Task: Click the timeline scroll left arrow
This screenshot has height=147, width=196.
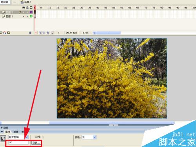Action: coord(94,33)
